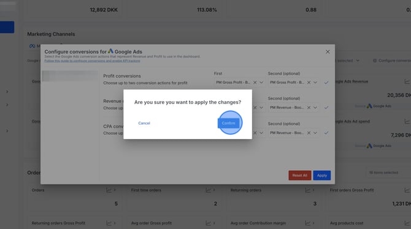Screen dimensions: 411x229
Task: Close the Configure conversions dialog
Action: pos(328,52)
